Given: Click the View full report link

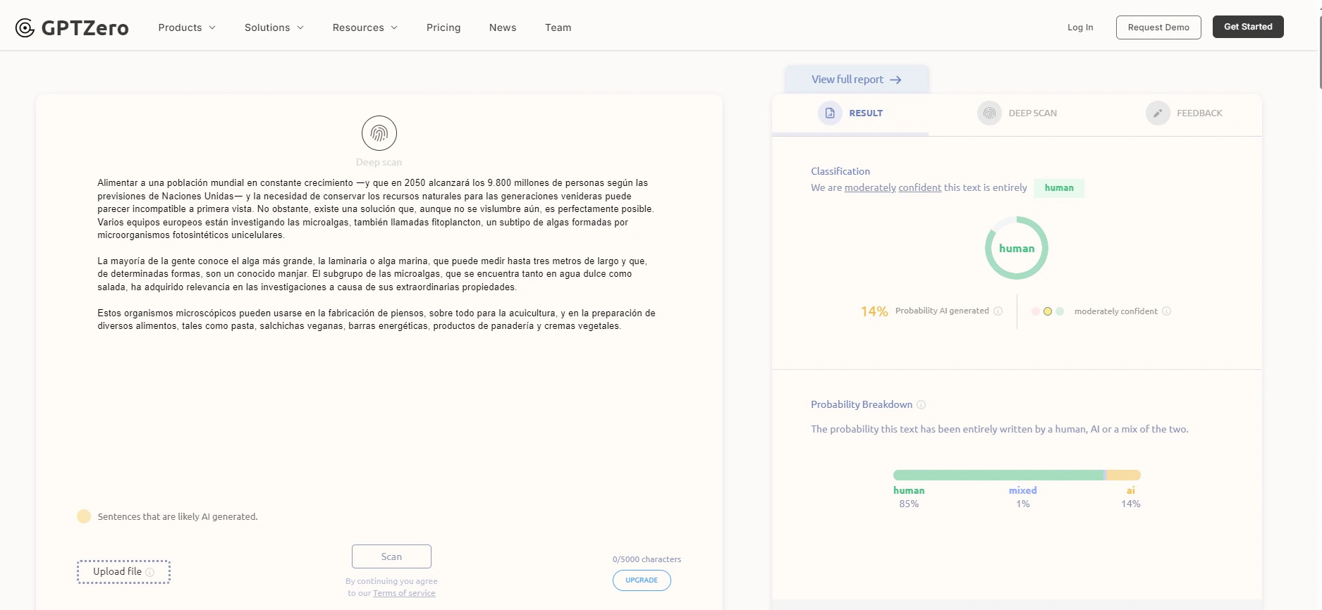Looking at the screenshot, I should [856, 80].
